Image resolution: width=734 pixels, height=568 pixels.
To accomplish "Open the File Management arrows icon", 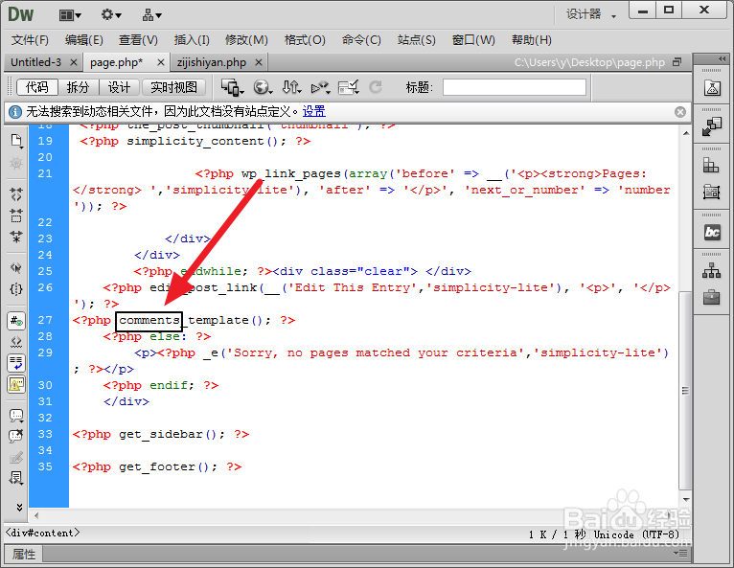I will coord(291,87).
